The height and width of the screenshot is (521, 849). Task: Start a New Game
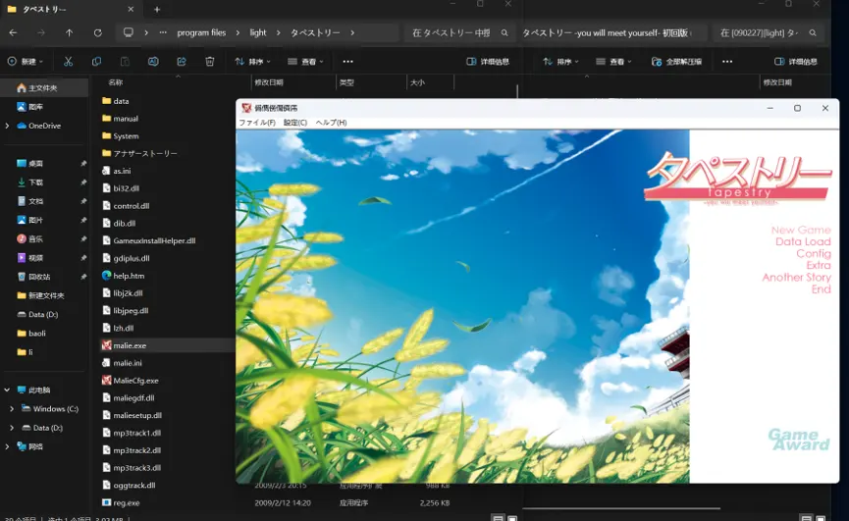pyautogui.click(x=801, y=230)
